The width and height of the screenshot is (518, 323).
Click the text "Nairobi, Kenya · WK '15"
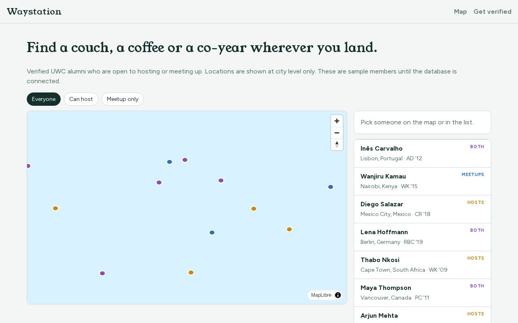[389, 187]
